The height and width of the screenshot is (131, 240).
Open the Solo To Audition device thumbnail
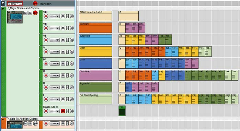(x=15, y=125)
